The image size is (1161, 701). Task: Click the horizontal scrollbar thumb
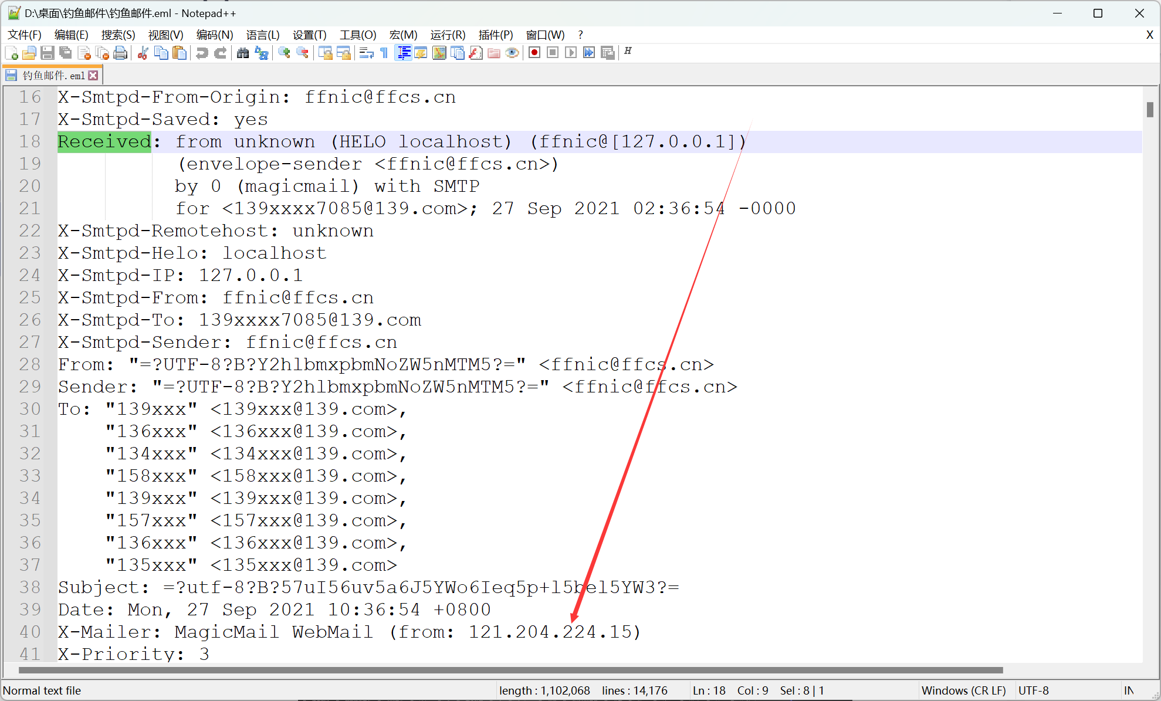click(510, 670)
